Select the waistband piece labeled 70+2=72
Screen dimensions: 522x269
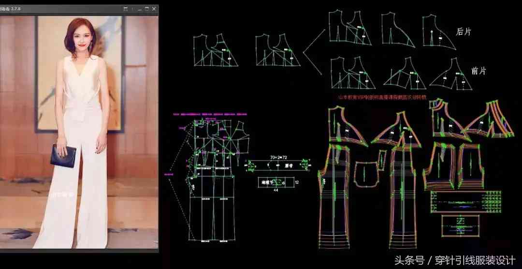[x=277, y=165]
